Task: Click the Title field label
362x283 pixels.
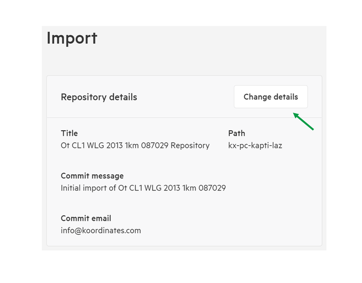Action: (x=69, y=133)
